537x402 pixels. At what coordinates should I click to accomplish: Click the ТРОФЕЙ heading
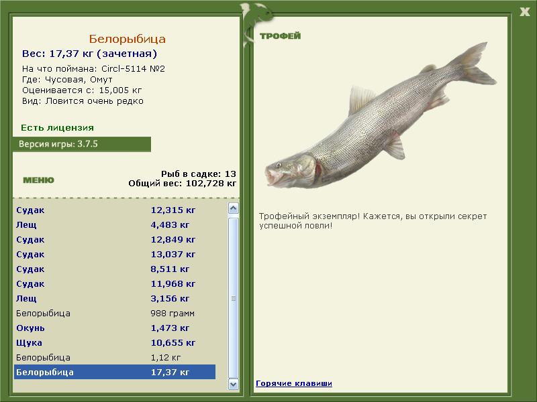(x=280, y=36)
